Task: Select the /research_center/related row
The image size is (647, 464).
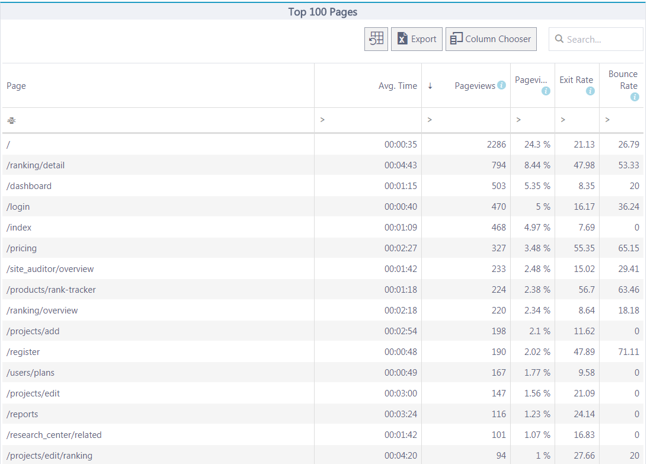Action: click(323, 435)
